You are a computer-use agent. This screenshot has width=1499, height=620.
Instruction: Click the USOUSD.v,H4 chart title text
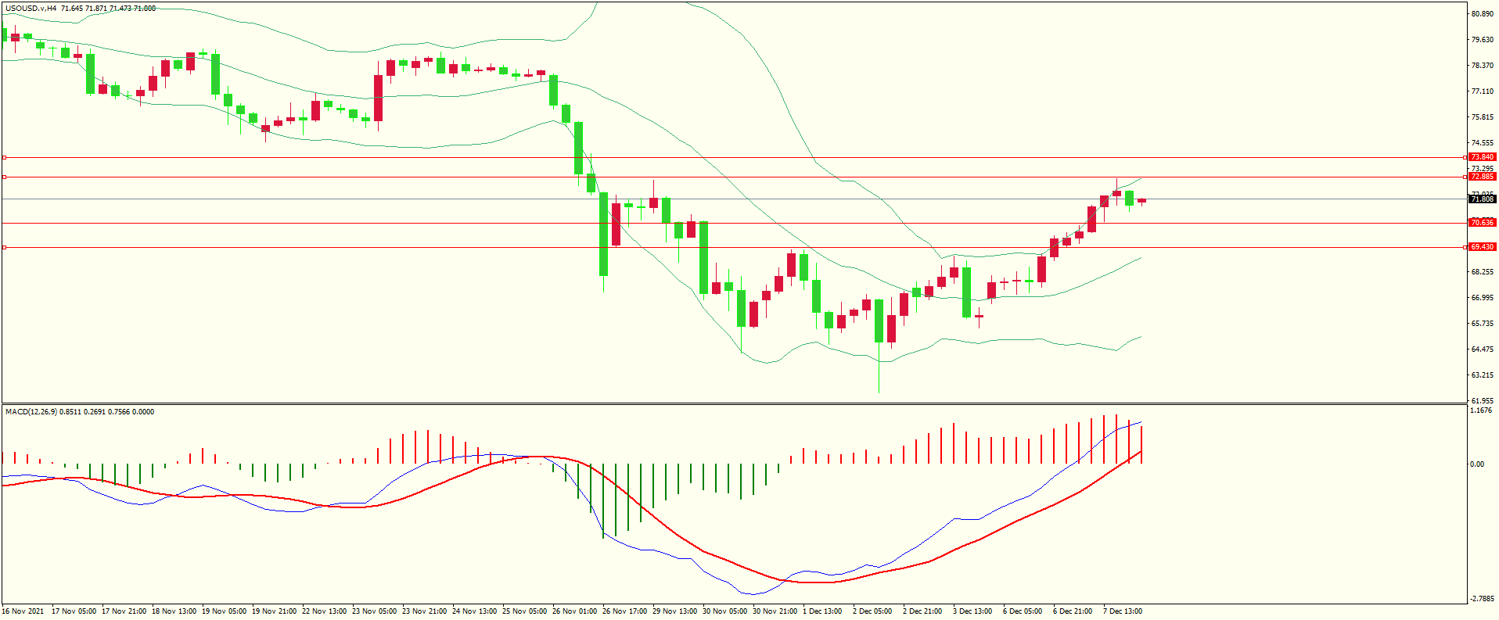click(x=31, y=9)
